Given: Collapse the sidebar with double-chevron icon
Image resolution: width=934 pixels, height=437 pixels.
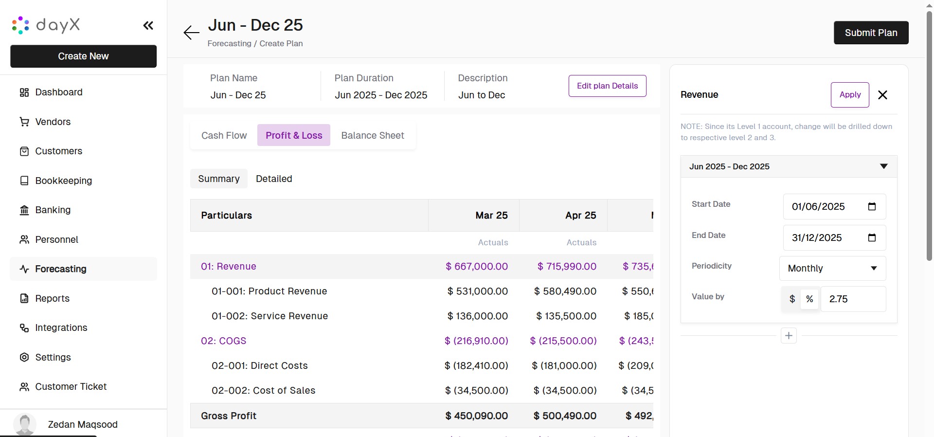Looking at the screenshot, I should [x=148, y=26].
